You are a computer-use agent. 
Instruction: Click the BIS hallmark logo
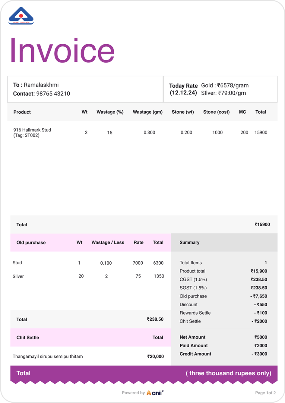click(21, 17)
